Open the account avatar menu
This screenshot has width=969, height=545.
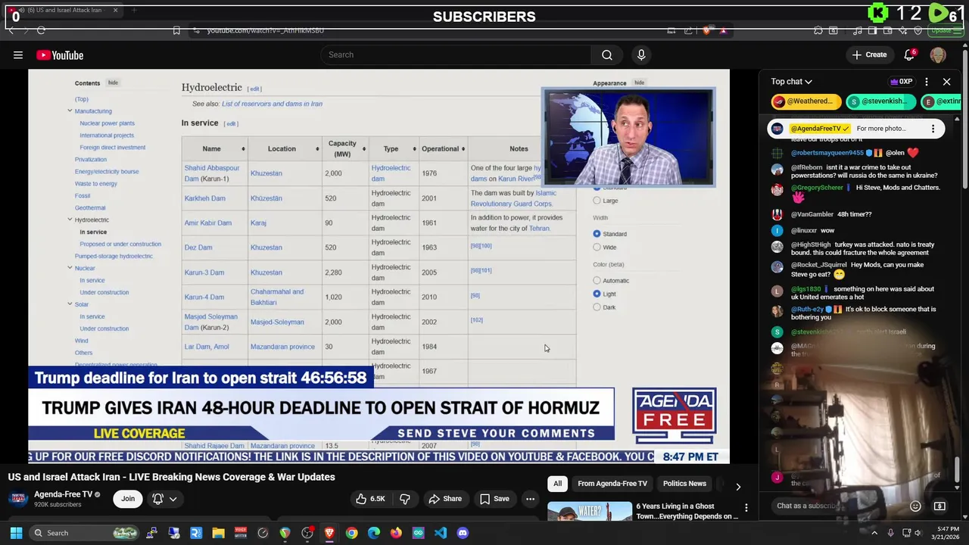click(x=938, y=54)
